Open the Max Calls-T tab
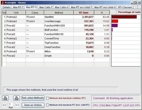This screenshot has height=110, width=142. click(x=46, y=7)
